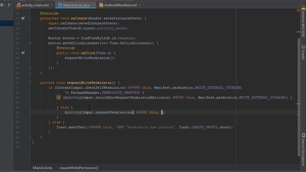Close the activity_main.xml tab

point(52,5)
